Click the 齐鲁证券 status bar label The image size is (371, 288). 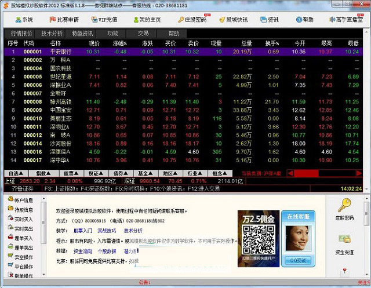point(23,188)
